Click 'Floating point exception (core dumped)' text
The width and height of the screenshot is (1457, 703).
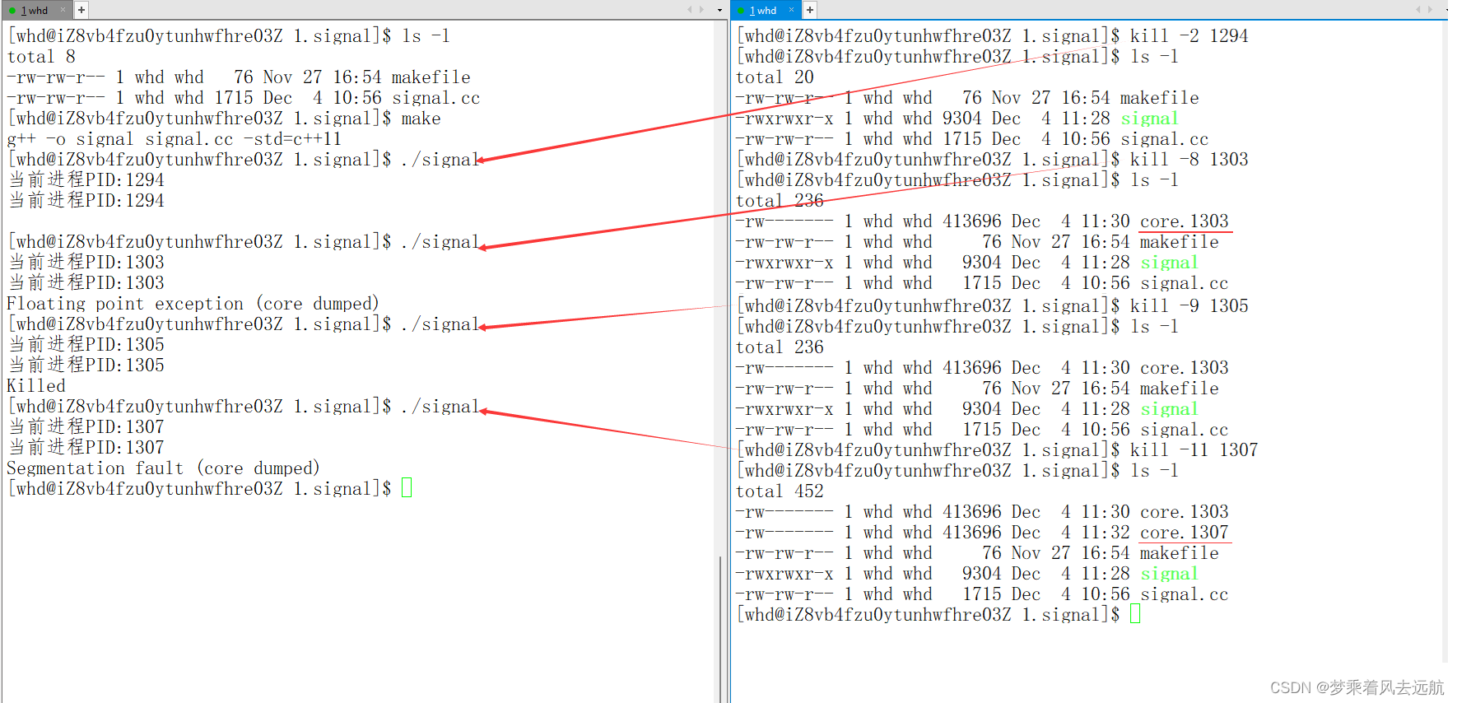pyautogui.click(x=193, y=304)
